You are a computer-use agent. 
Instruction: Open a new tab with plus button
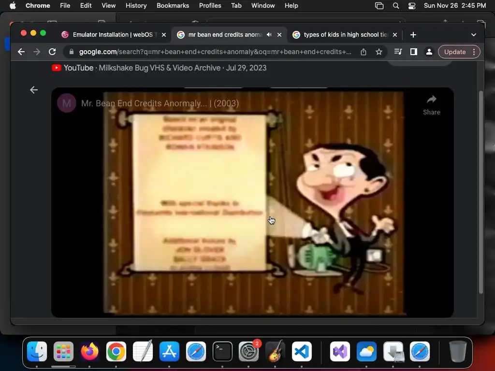click(413, 35)
